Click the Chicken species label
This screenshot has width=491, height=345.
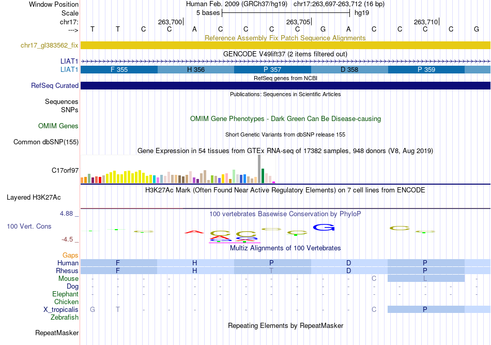(x=66, y=302)
